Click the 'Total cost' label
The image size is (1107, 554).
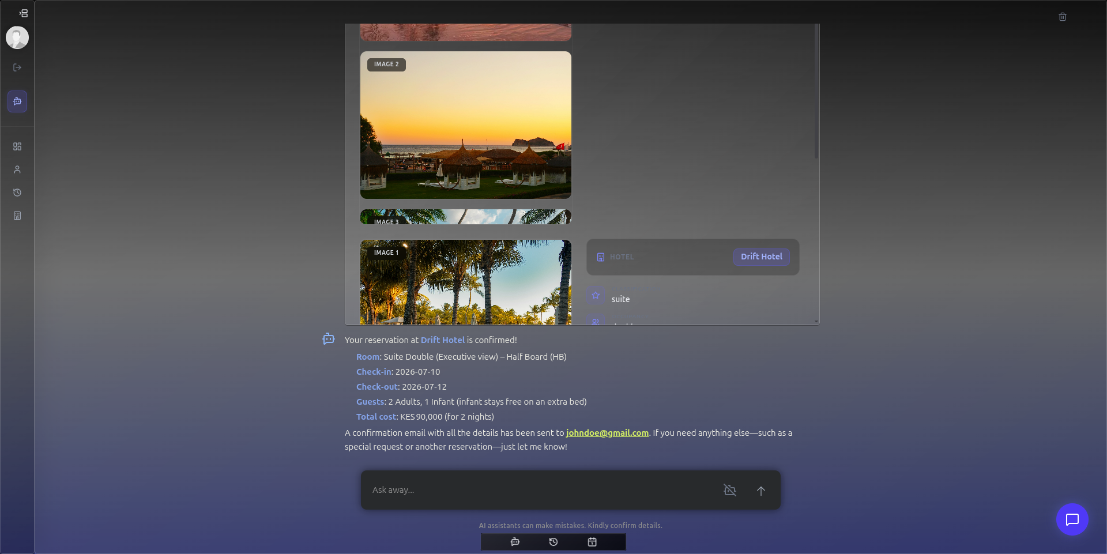[x=376, y=417]
